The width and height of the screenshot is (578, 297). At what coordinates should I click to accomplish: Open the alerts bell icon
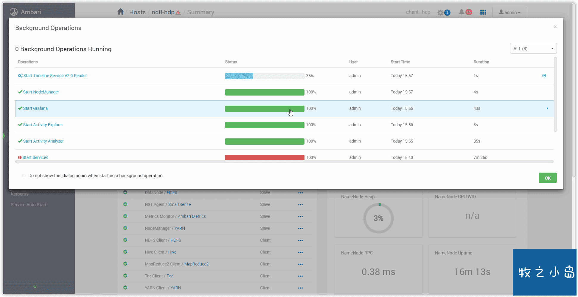point(461,12)
